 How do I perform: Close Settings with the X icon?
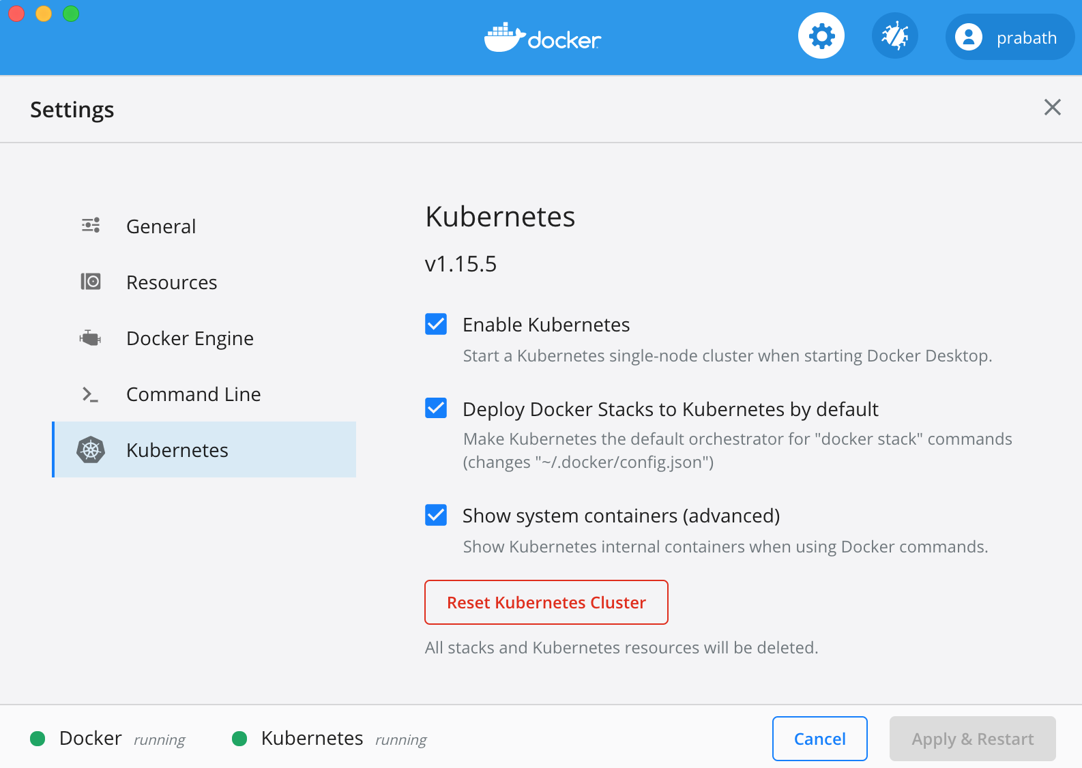tap(1053, 107)
